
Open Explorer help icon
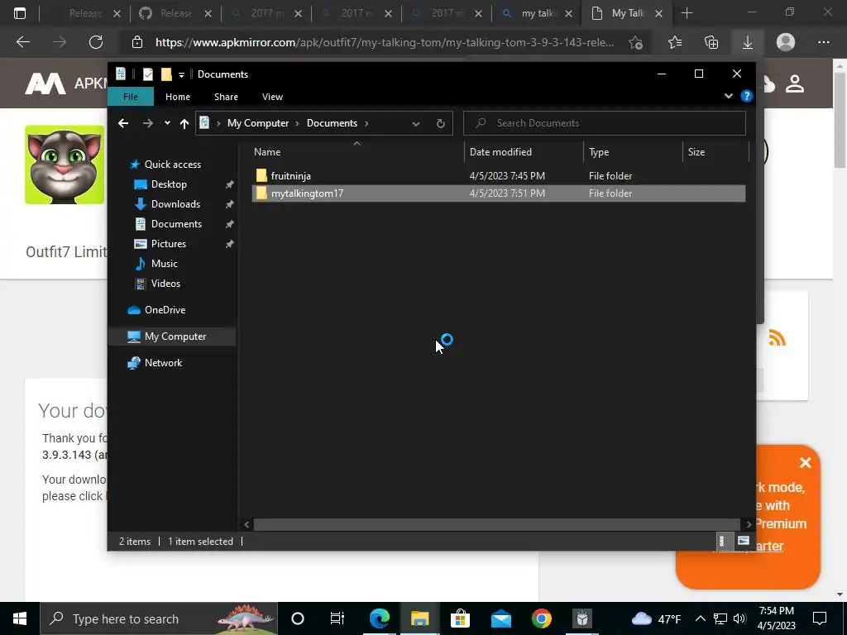tap(747, 96)
